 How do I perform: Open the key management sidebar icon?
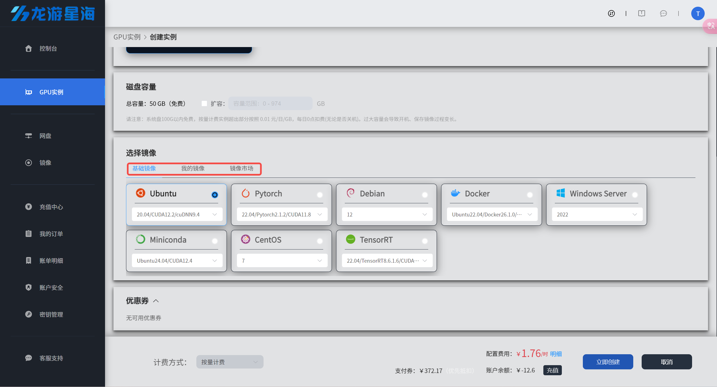[28, 314]
